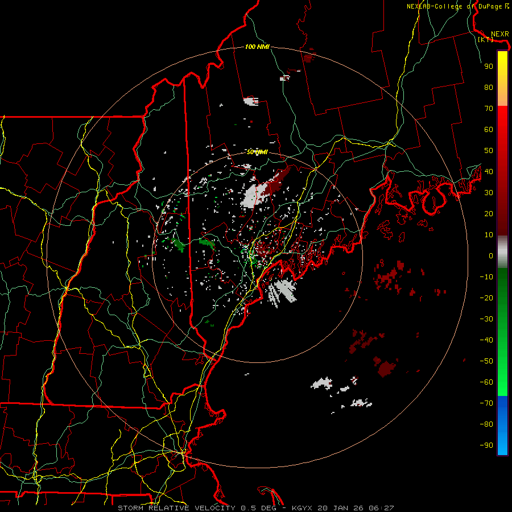Click the positive 30 scale value
This screenshot has height=512, width=512.
tap(489, 193)
